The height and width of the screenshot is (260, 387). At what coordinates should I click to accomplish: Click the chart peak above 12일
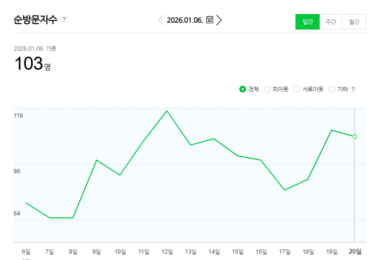167,111
